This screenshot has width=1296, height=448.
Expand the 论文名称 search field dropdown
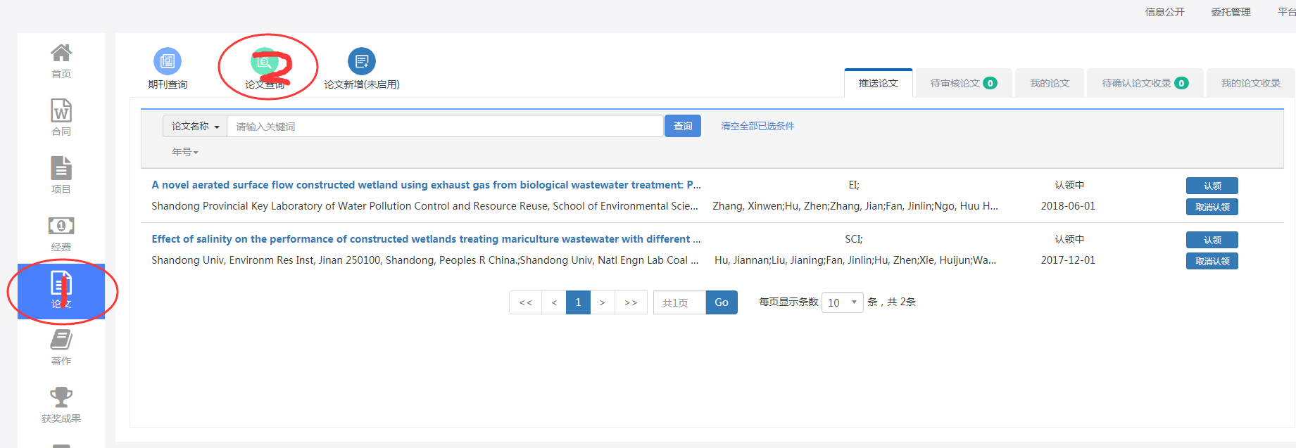coord(195,127)
